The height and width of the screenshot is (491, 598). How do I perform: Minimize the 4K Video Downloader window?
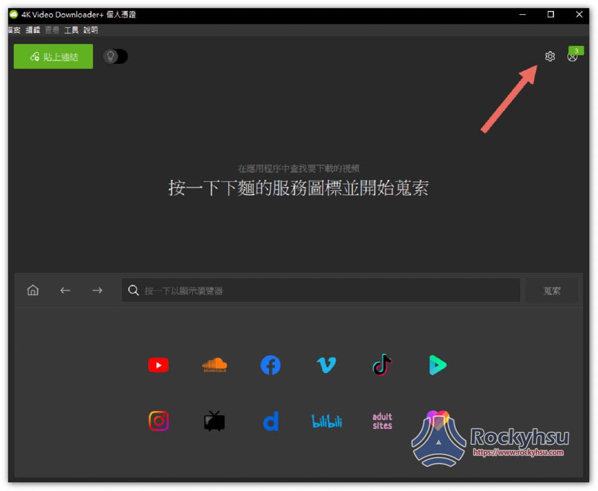click(523, 14)
